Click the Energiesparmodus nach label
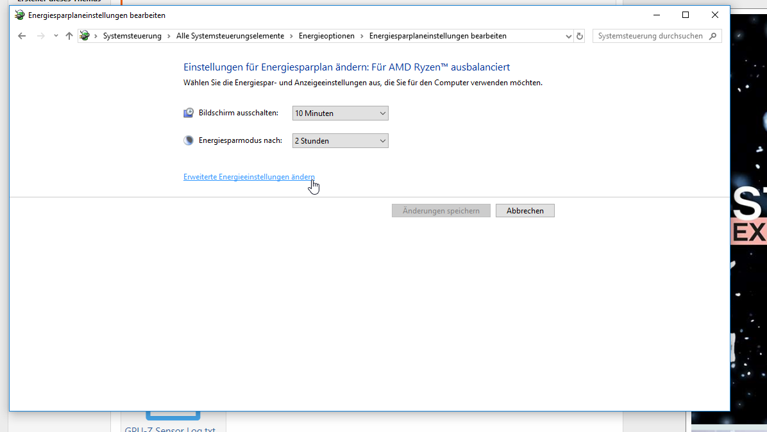 [x=240, y=140]
